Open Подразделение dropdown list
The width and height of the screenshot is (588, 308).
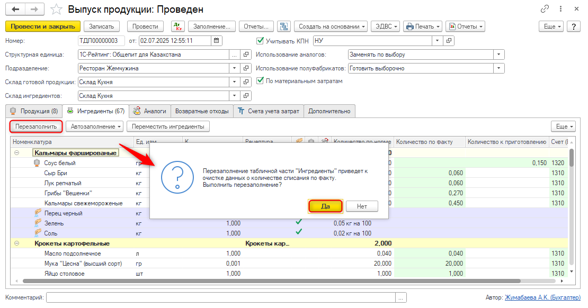pos(234,68)
